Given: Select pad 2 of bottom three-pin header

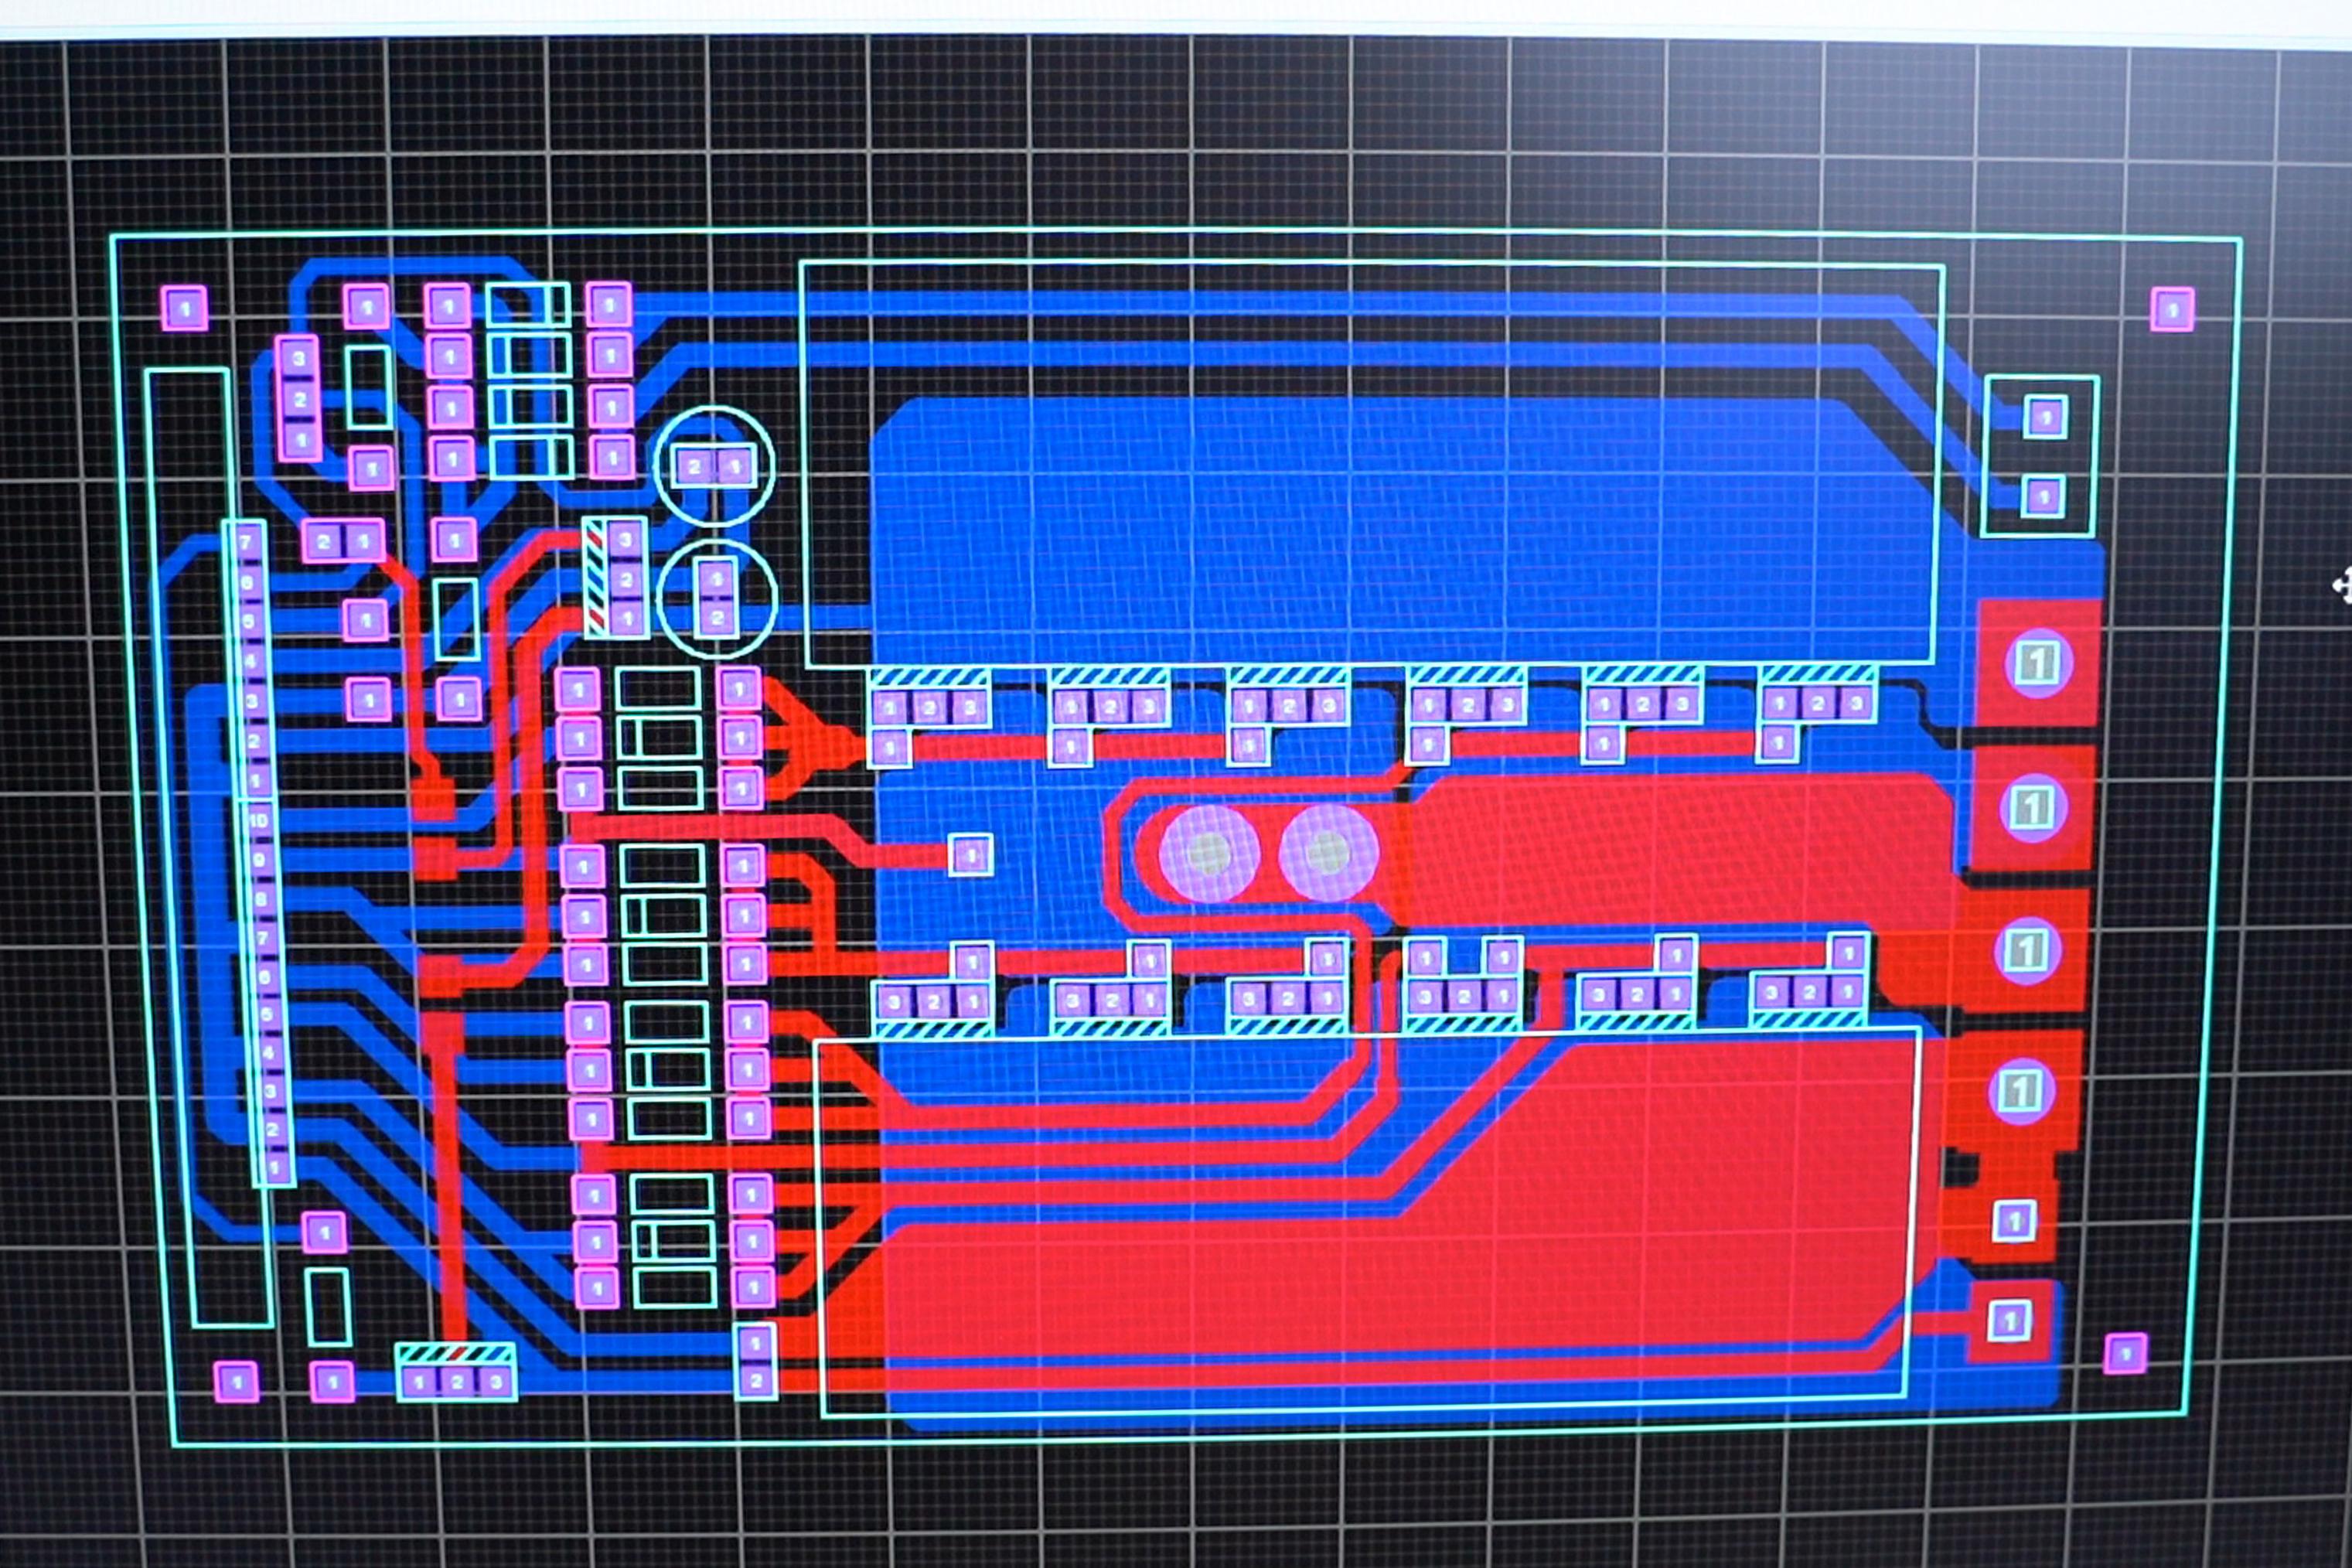Looking at the screenshot, I should pos(457,1383).
